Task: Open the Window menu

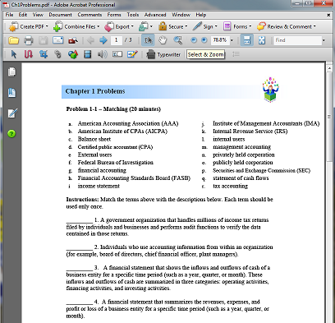Action: (181, 15)
